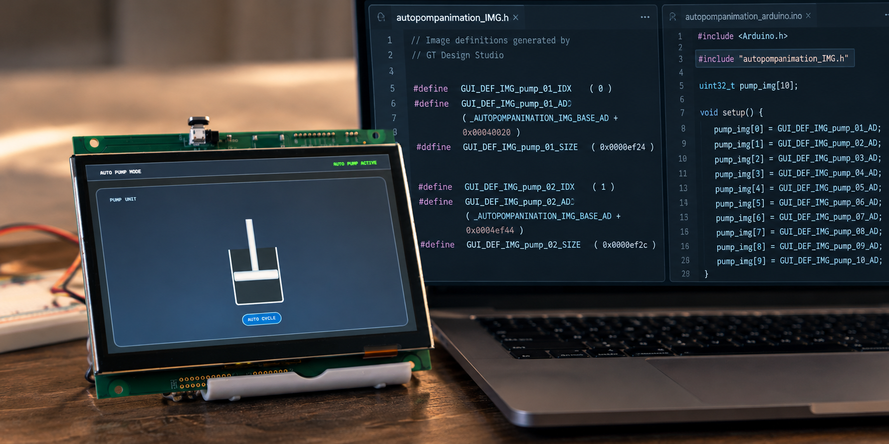Select the autopompanimation_IMG.h tab
889x444 pixels.
point(452,18)
